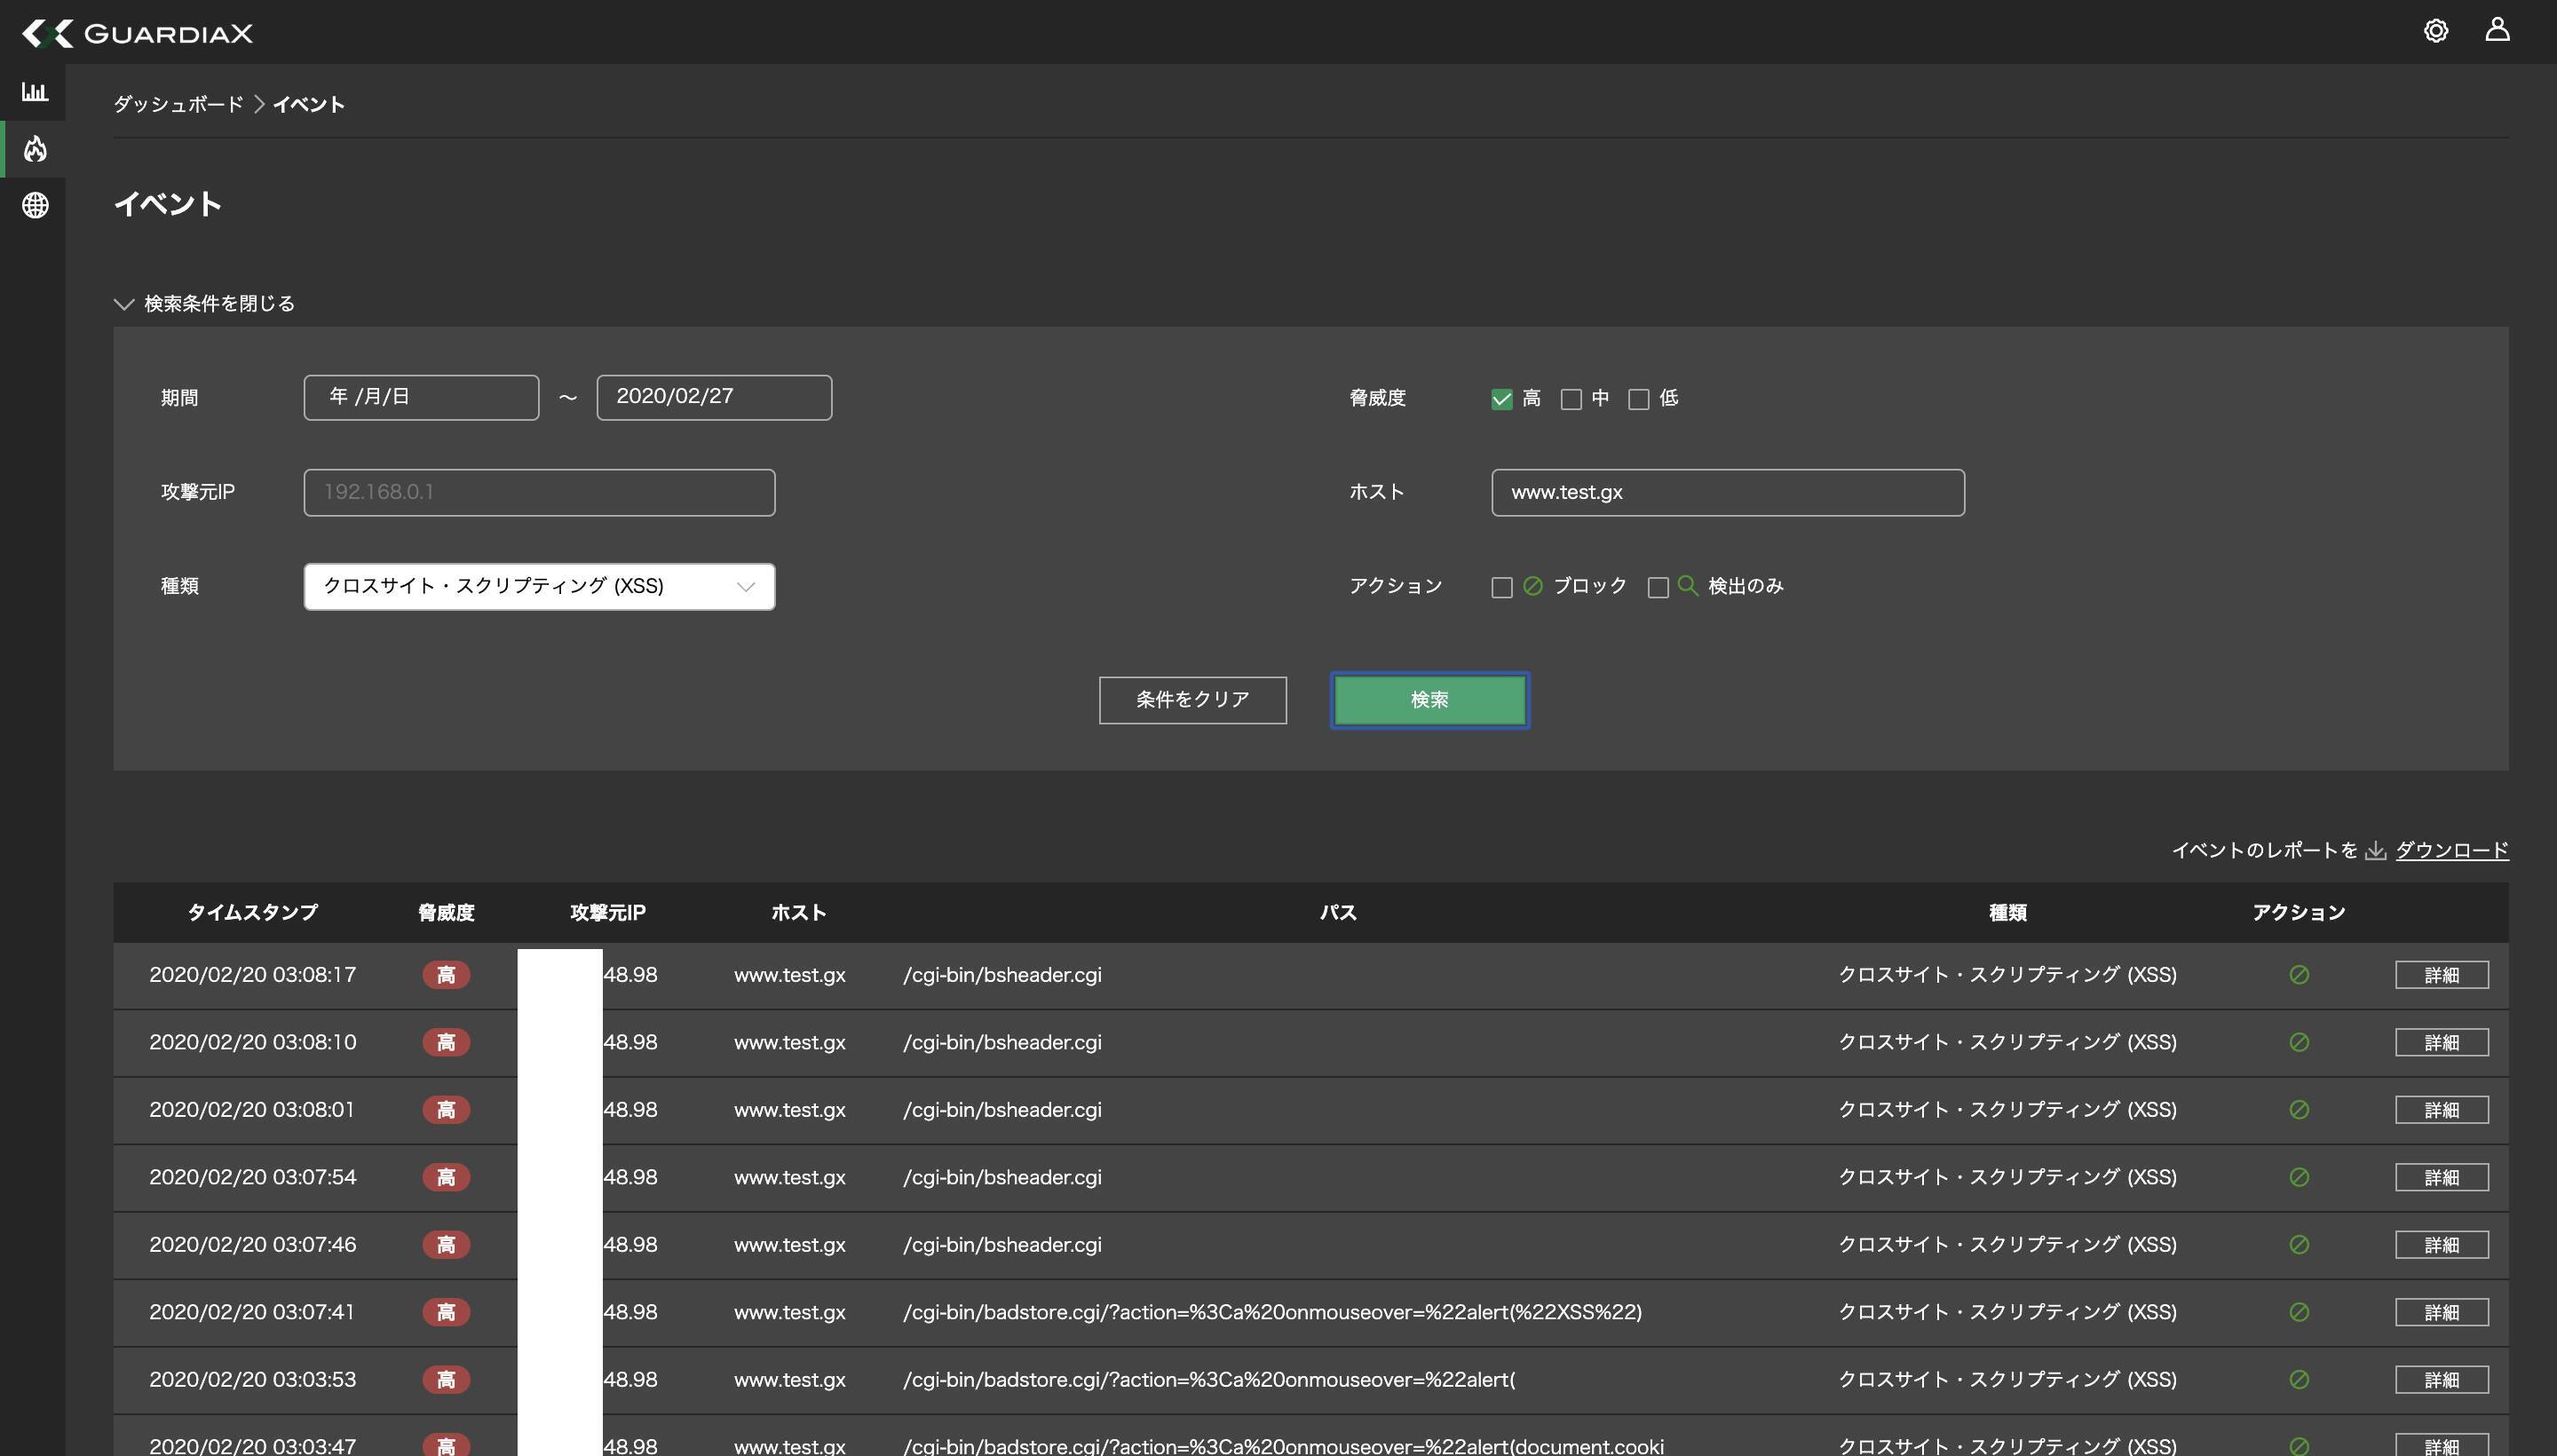Open the dashboard chart icon in sidebar
Viewport: 2557px width, 1456px height.
(x=35, y=92)
